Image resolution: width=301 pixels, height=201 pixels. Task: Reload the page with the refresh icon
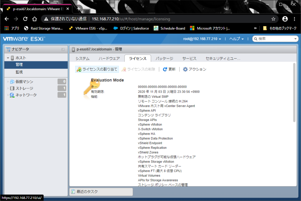[x=25, y=19]
